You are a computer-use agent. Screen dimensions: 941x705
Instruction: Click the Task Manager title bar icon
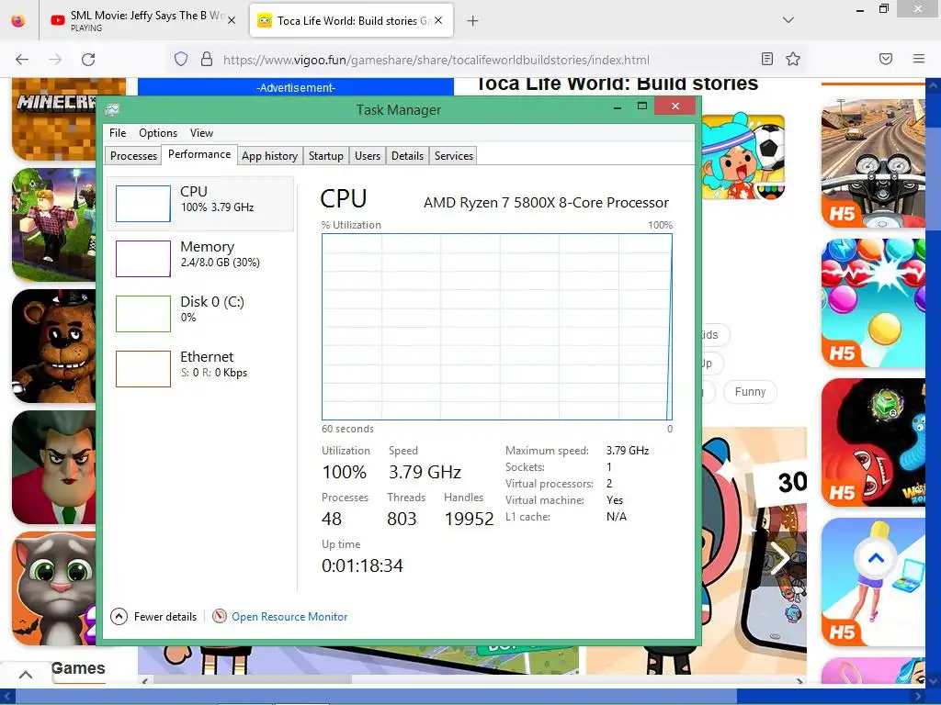click(x=112, y=110)
